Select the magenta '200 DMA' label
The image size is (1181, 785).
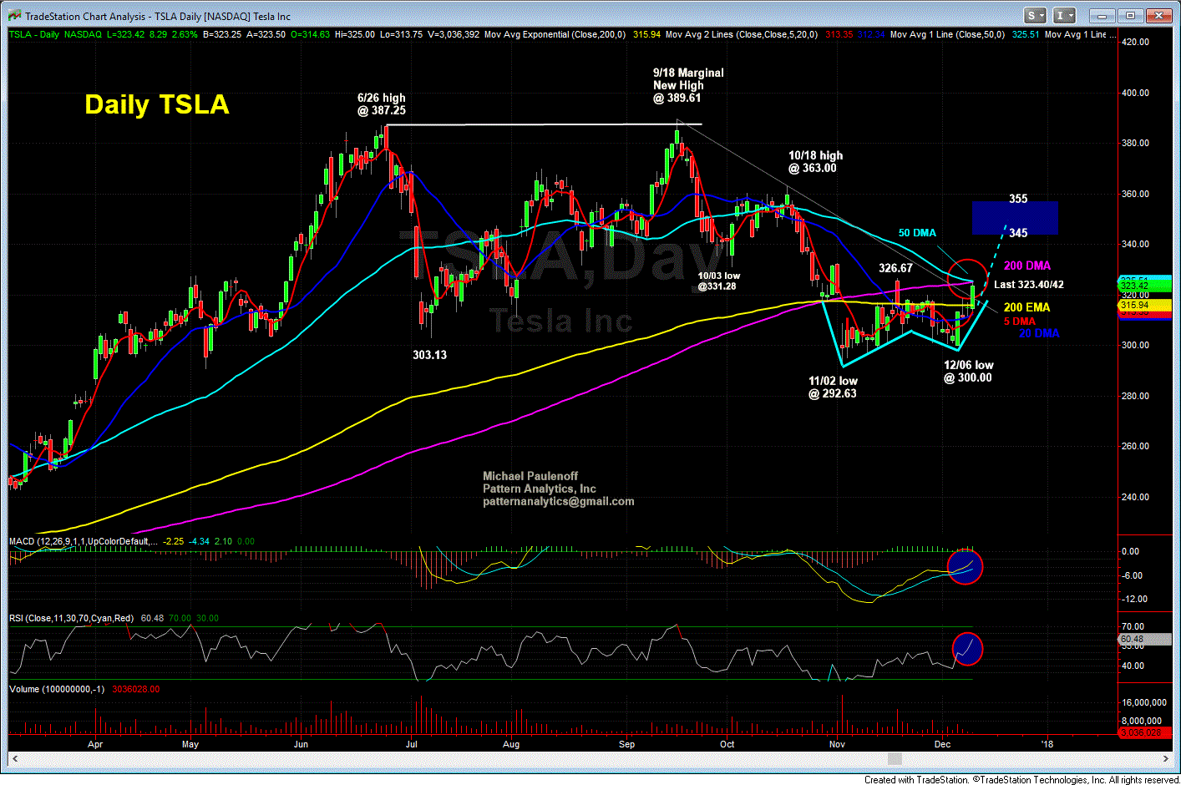[x=1027, y=266]
